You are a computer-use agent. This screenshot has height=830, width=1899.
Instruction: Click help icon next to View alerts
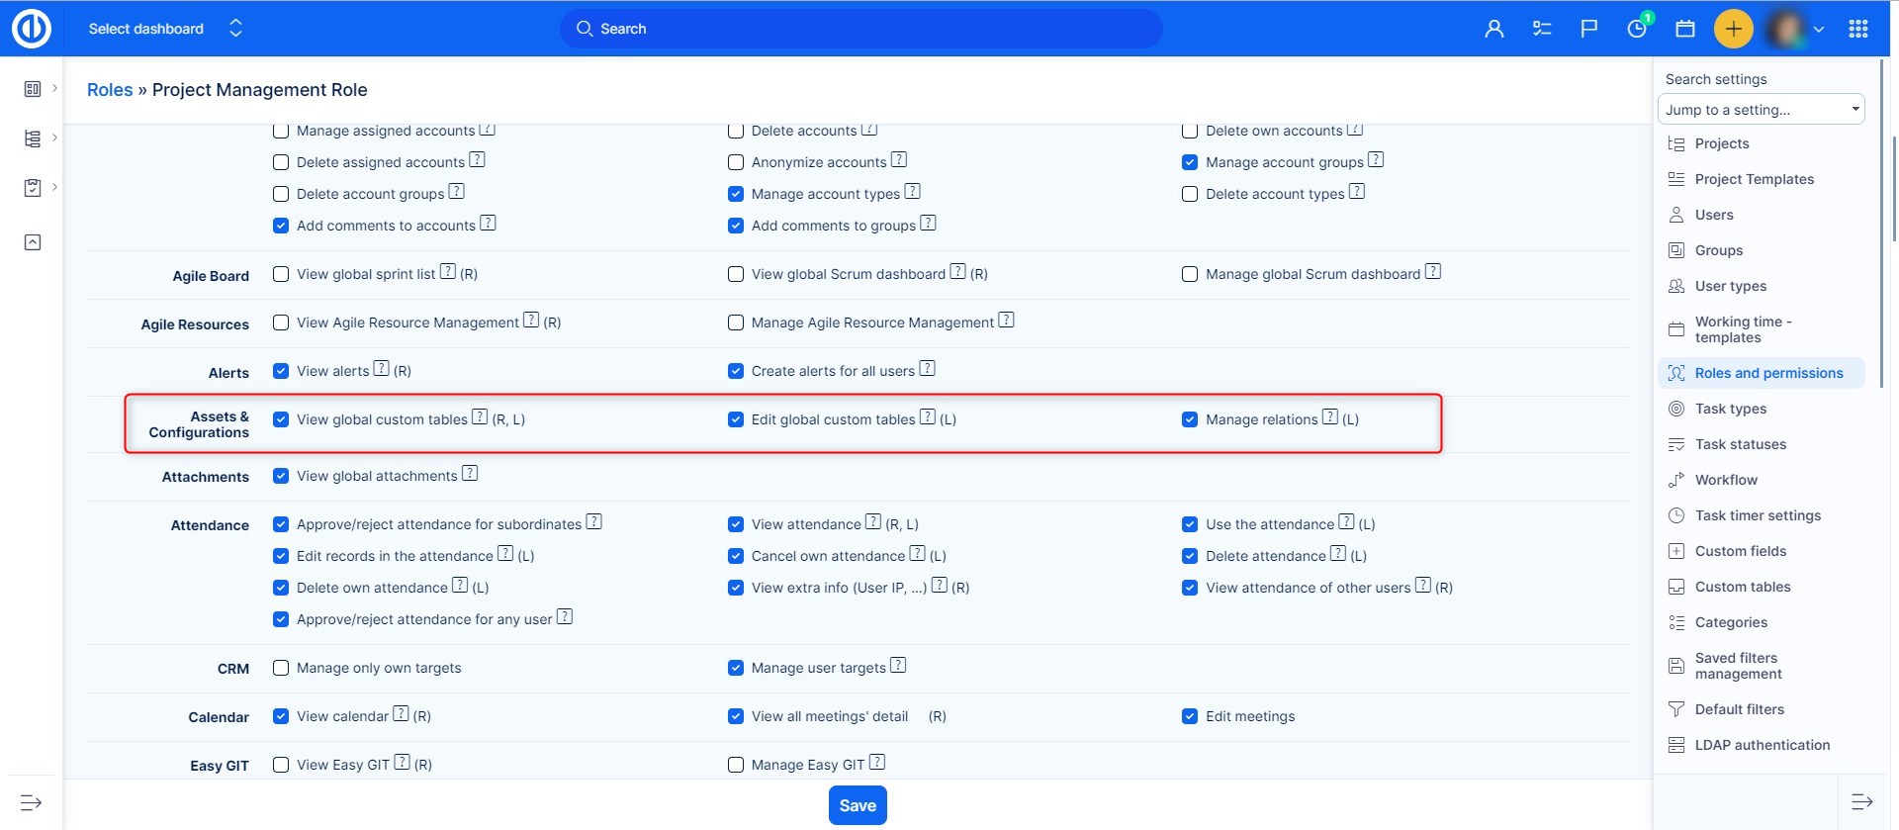coord(381,369)
